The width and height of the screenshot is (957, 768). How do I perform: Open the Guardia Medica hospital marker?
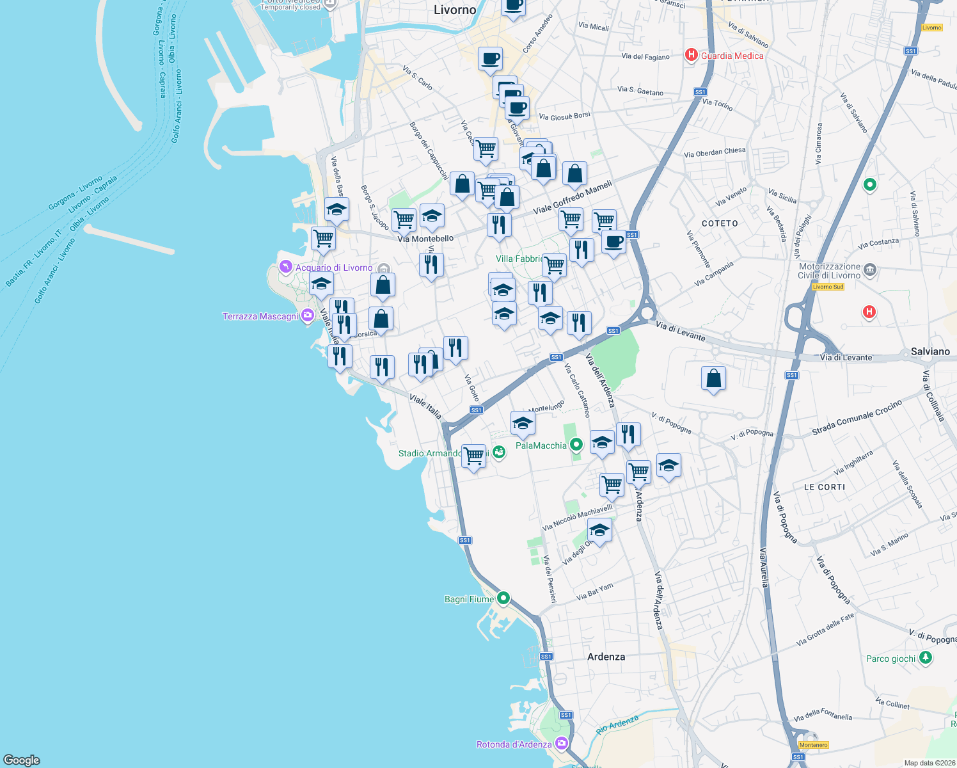(691, 56)
